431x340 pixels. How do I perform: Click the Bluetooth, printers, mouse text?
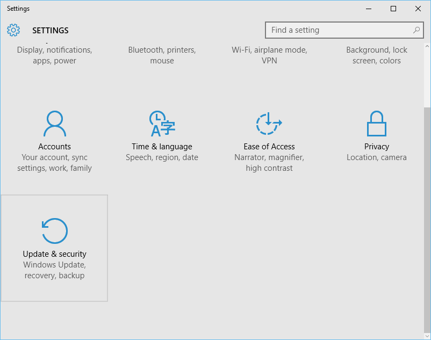[162, 55]
